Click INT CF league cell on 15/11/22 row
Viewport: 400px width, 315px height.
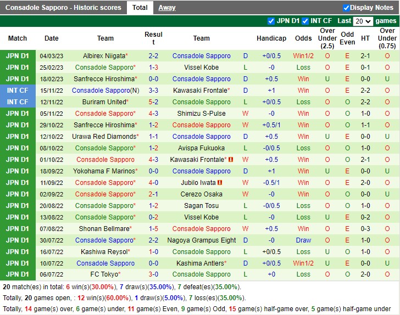[18, 91]
